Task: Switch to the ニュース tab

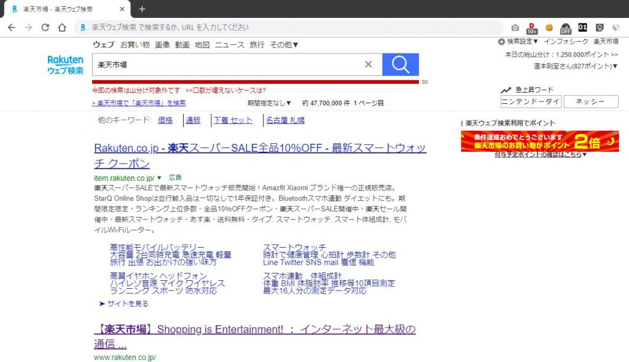Action: 230,44
